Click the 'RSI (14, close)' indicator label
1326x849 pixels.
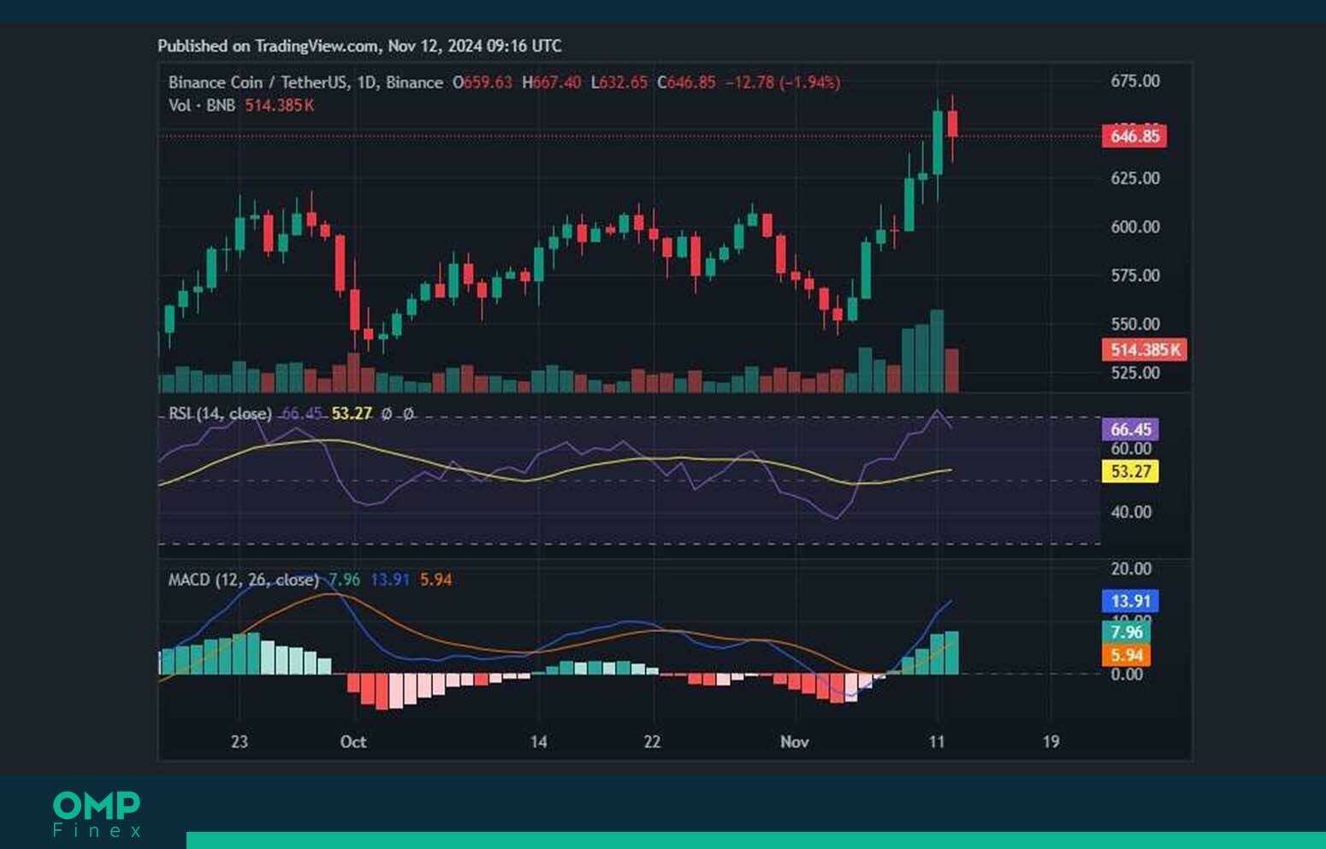coord(220,414)
